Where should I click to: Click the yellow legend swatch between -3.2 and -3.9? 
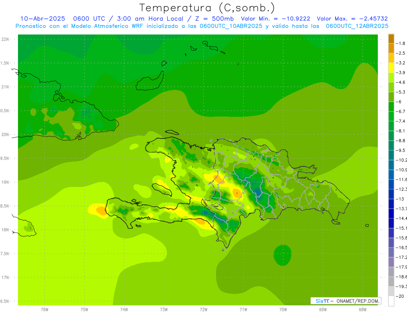click(391, 67)
